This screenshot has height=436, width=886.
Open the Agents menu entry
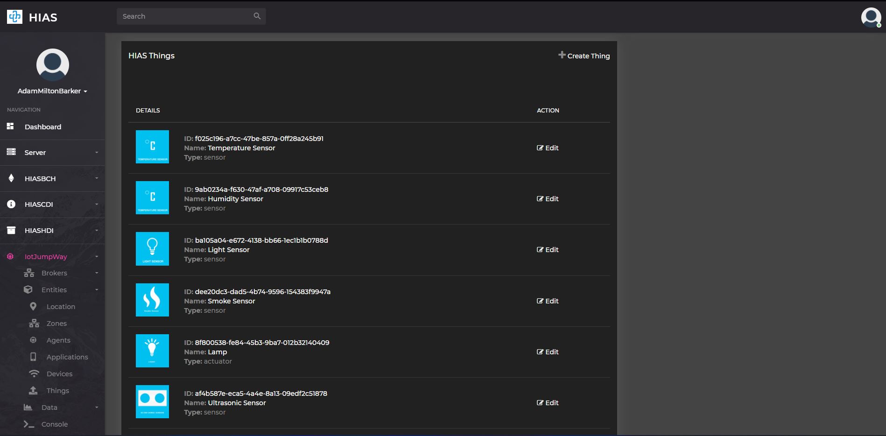[x=58, y=340]
